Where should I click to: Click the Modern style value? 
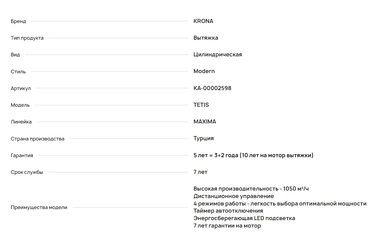[x=204, y=71]
